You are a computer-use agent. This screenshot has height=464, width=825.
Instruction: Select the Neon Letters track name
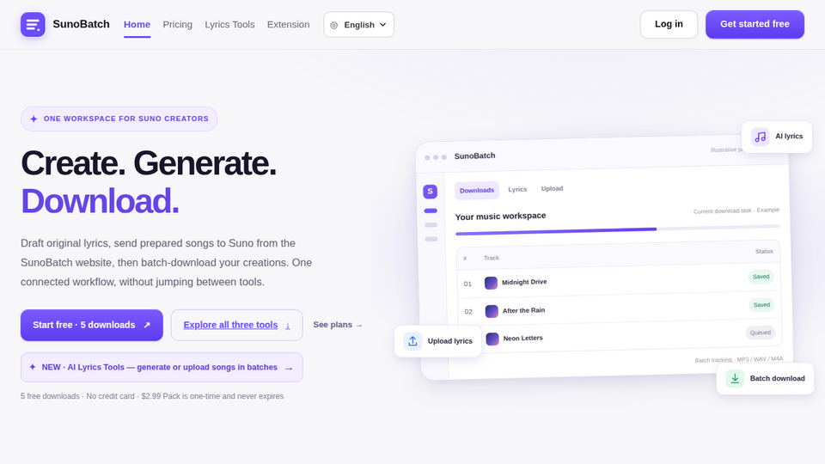[x=522, y=339]
